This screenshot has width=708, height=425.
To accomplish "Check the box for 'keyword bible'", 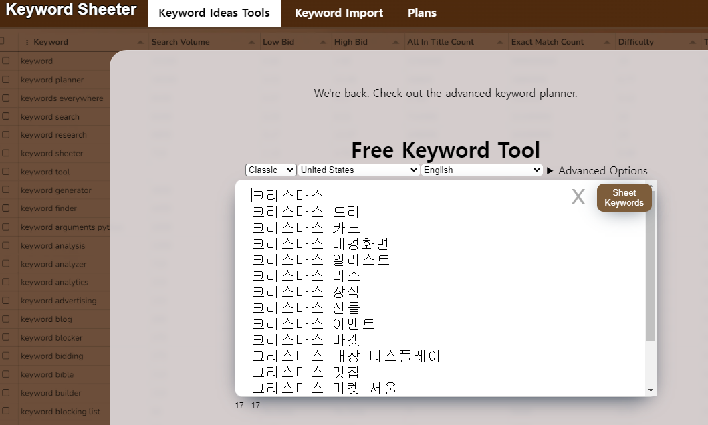I will click(x=5, y=374).
